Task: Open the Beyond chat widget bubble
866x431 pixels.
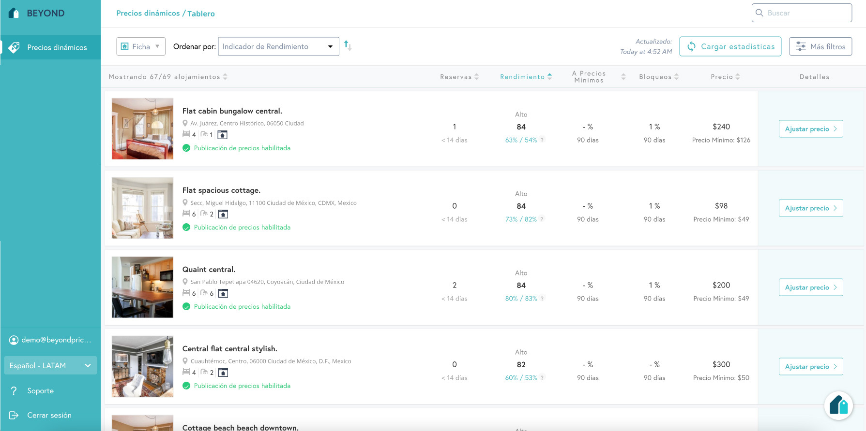Action: (838, 405)
